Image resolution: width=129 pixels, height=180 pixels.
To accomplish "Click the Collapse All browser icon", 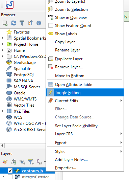I will click(30, 23).
